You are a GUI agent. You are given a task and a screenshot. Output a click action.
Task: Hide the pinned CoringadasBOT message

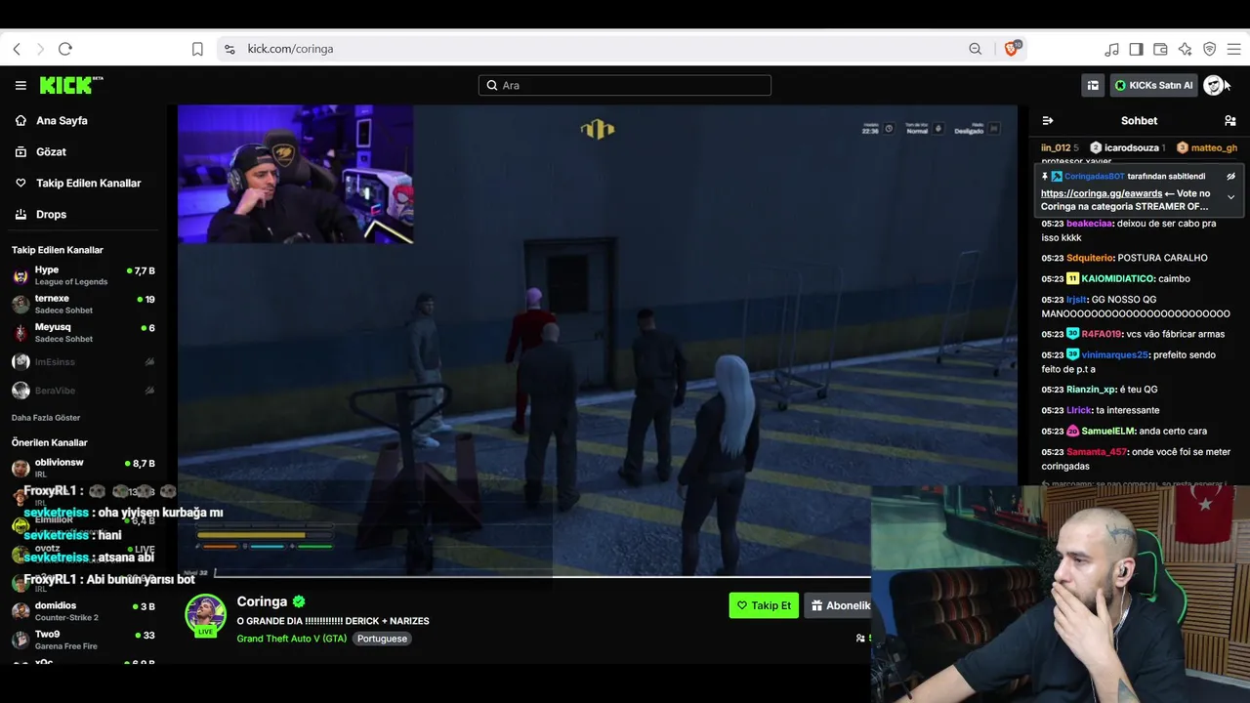(x=1230, y=177)
